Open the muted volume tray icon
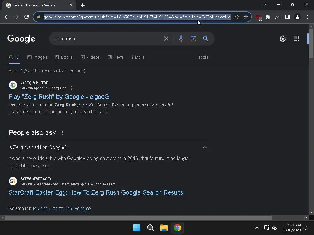Viewport: 314px width, 235px height. (274, 228)
